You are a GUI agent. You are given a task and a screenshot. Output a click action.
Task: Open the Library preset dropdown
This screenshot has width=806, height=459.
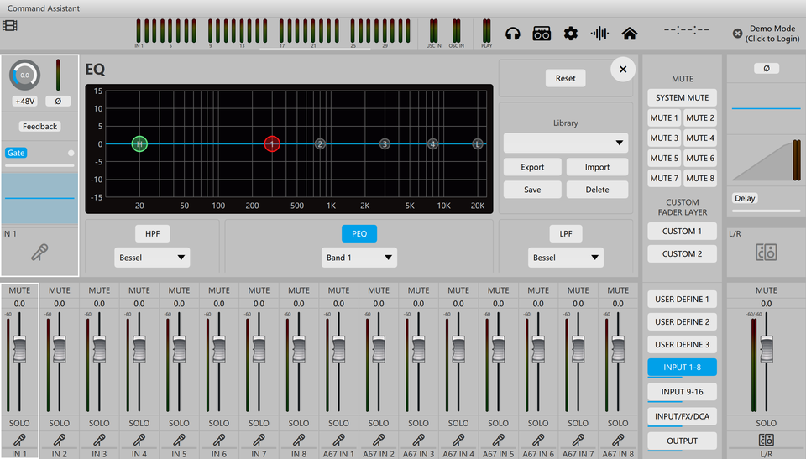[x=565, y=143]
